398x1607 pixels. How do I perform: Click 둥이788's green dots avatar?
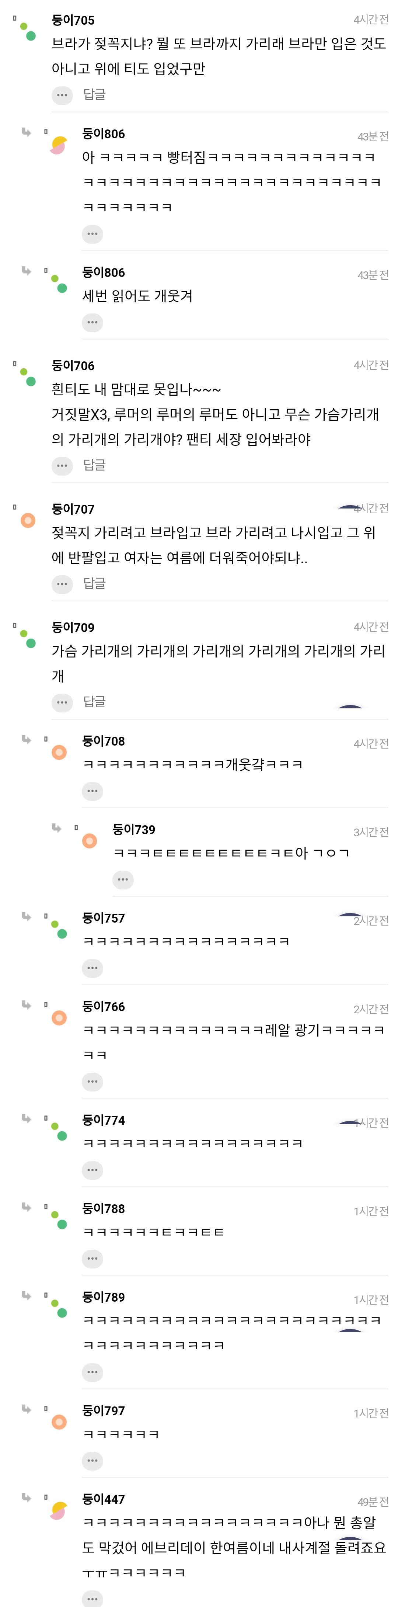tap(59, 1219)
